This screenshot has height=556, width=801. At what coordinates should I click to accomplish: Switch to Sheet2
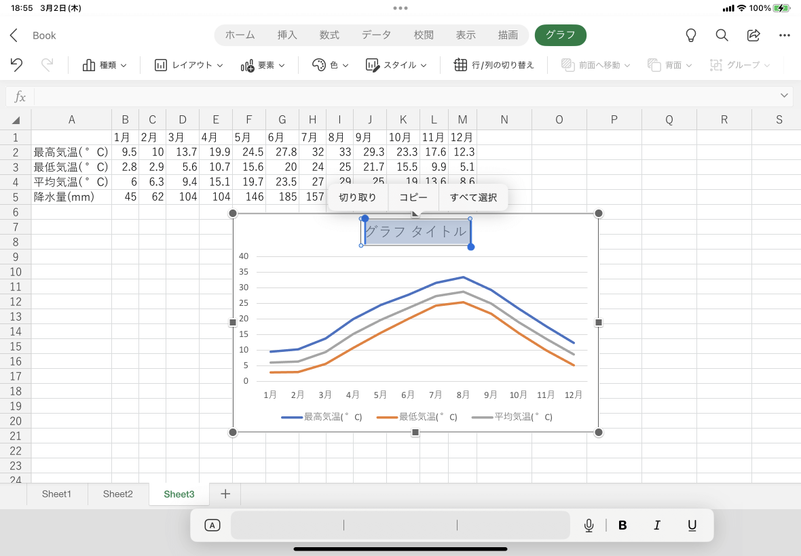click(x=118, y=494)
